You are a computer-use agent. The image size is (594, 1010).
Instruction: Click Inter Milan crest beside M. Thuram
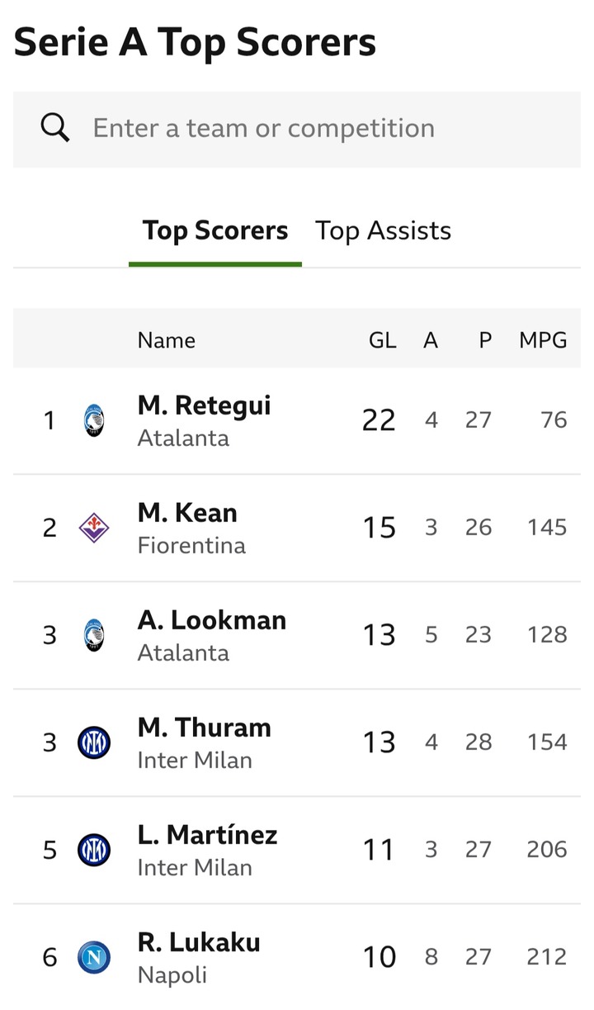click(x=94, y=742)
